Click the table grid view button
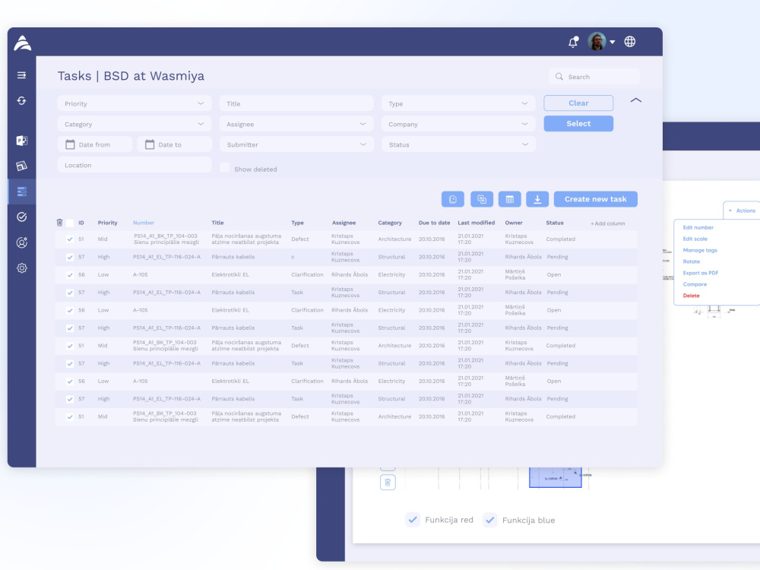The height and width of the screenshot is (570, 760). (x=509, y=199)
